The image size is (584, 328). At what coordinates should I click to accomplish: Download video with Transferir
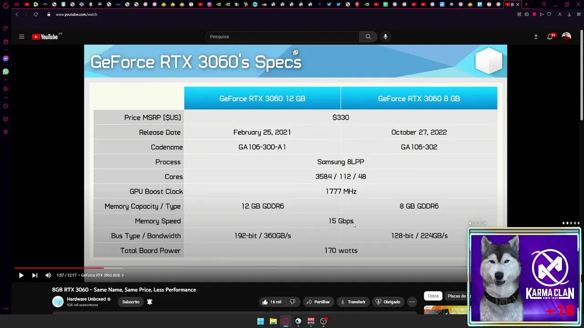pyautogui.click(x=353, y=302)
